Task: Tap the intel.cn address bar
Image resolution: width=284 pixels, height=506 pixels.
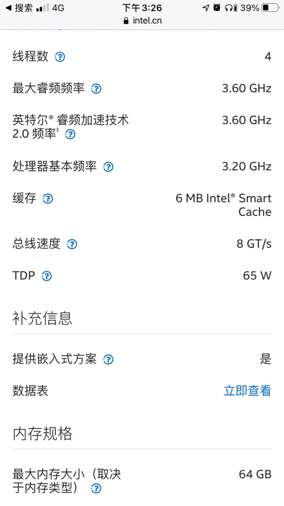Action: click(x=142, y=21)
